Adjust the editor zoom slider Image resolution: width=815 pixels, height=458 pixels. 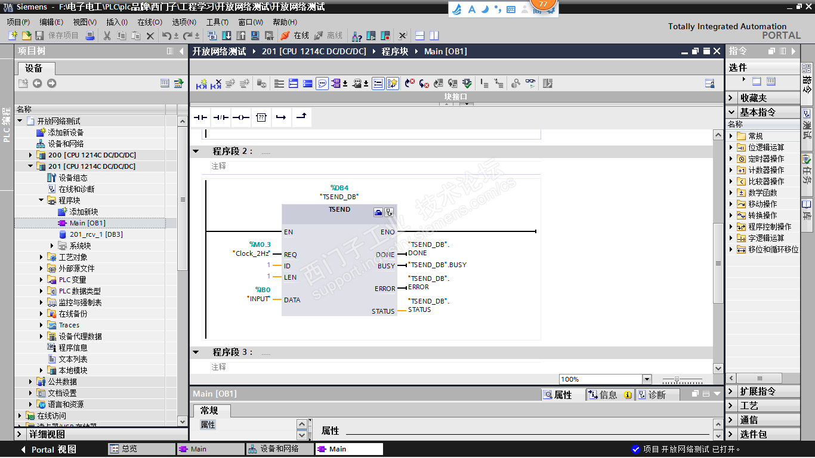tap(677, 379)
